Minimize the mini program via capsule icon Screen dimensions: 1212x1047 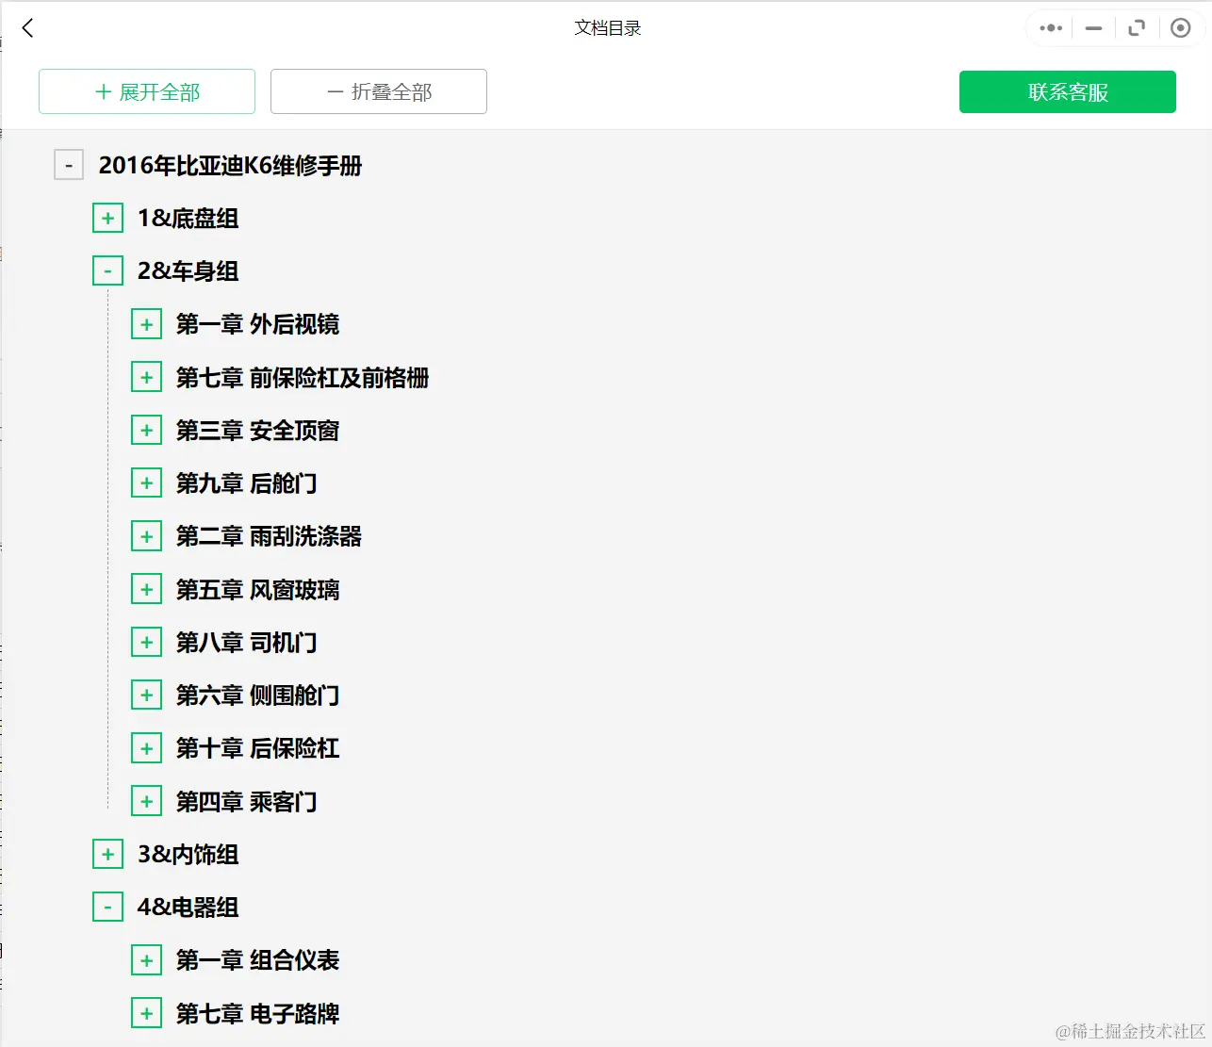tap(1092, 27)
